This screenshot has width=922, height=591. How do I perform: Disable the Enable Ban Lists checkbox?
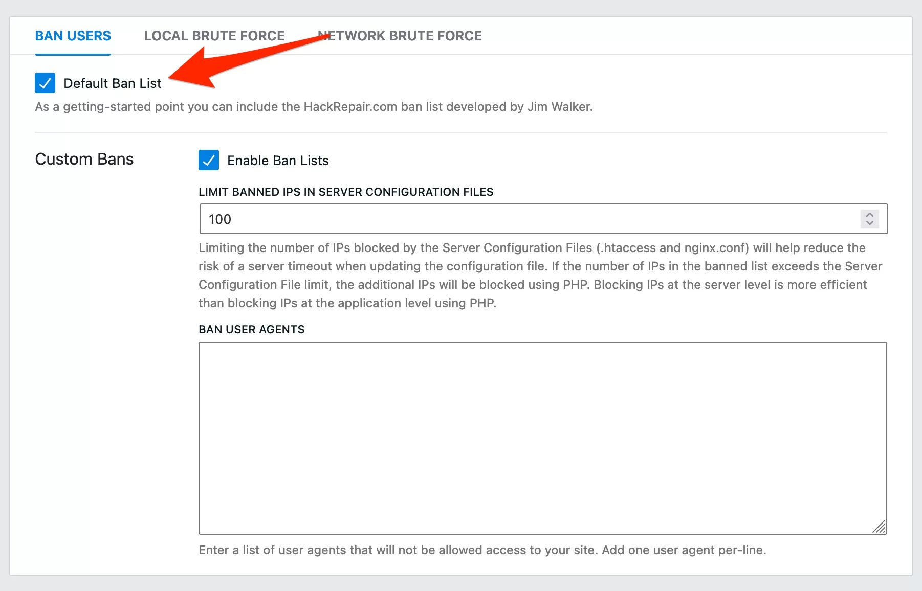209,160
